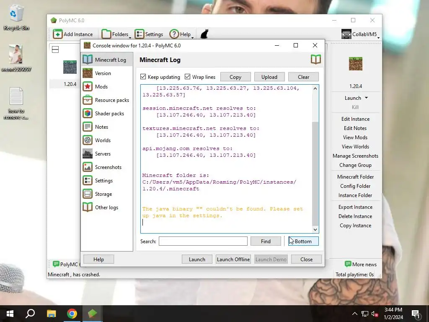Click the Clear log button
This screenshot has height=322, width=429.
303,77
